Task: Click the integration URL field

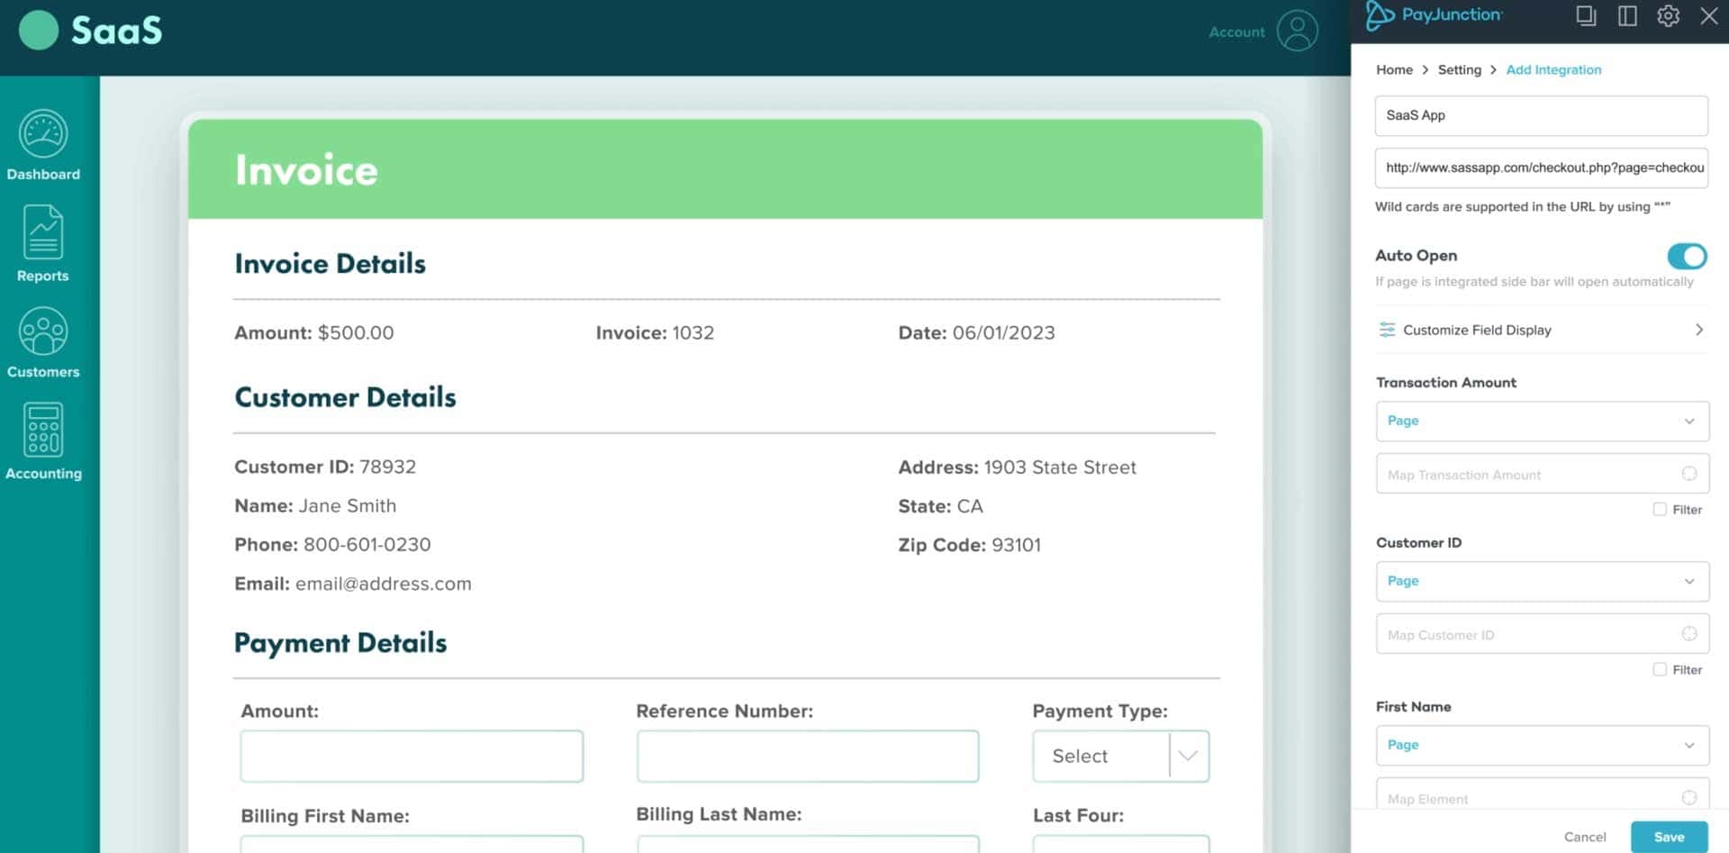Action: tap(1541, 168)
